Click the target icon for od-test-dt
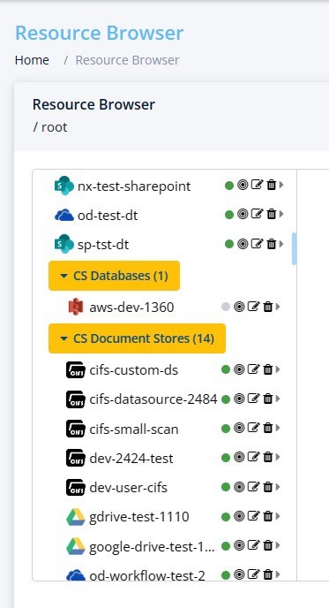 click(x=243, y=214)
